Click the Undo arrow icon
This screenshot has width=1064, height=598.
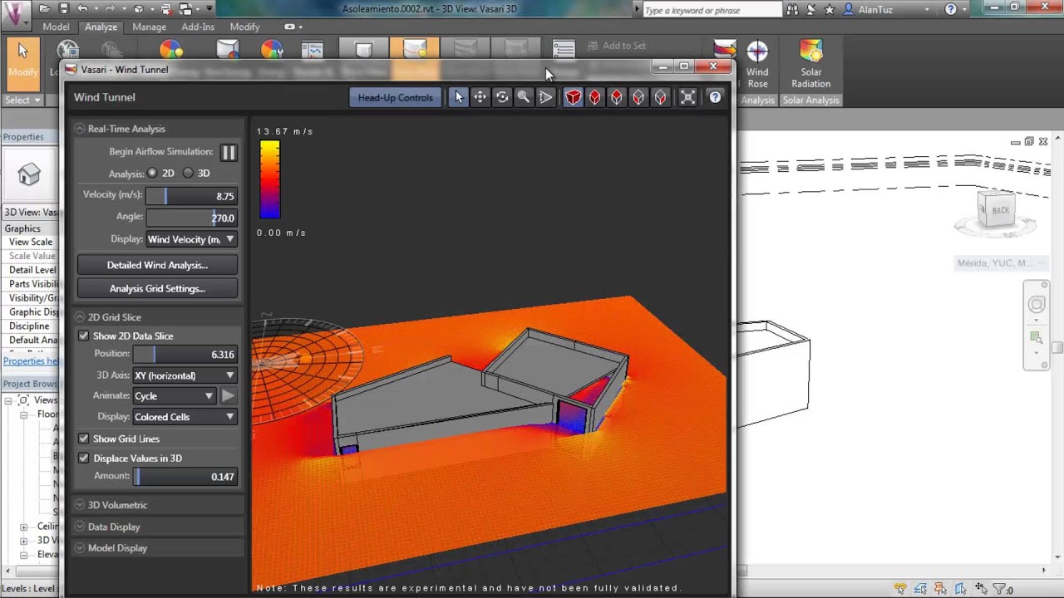(82, 9)
